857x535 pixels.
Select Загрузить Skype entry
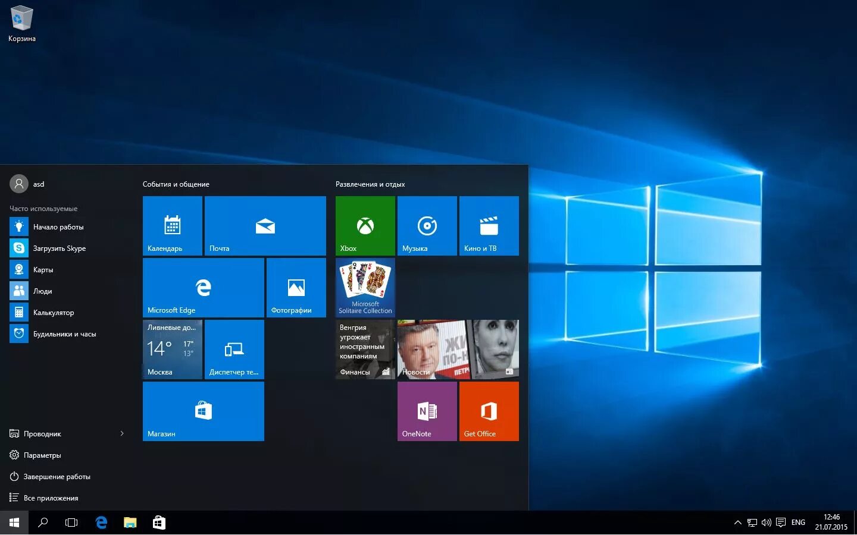tap(65, 248)
